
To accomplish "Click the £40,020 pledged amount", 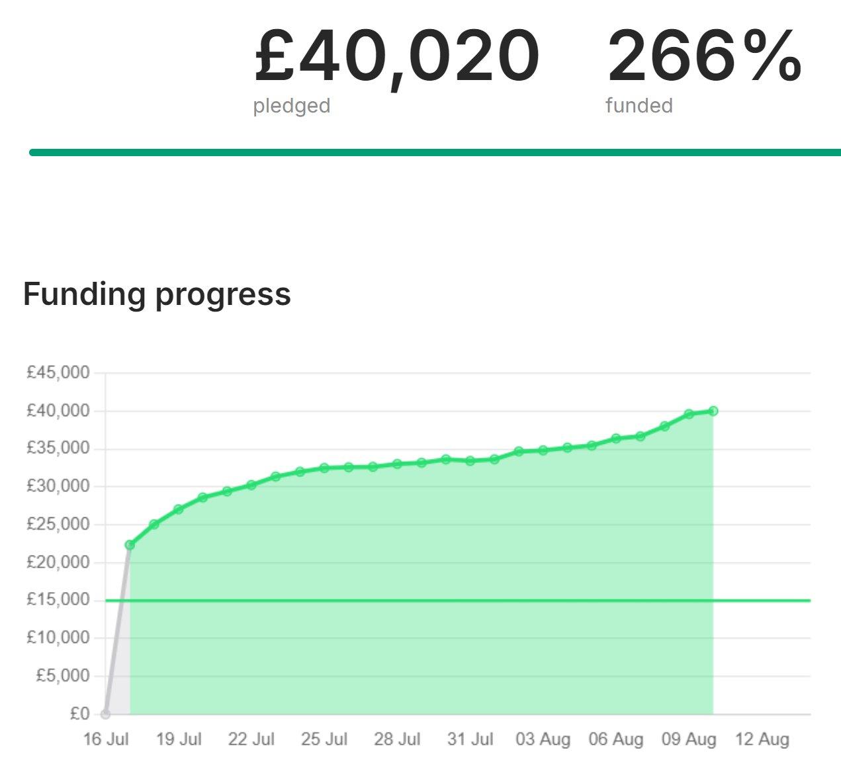I will (x=396, y=57).
